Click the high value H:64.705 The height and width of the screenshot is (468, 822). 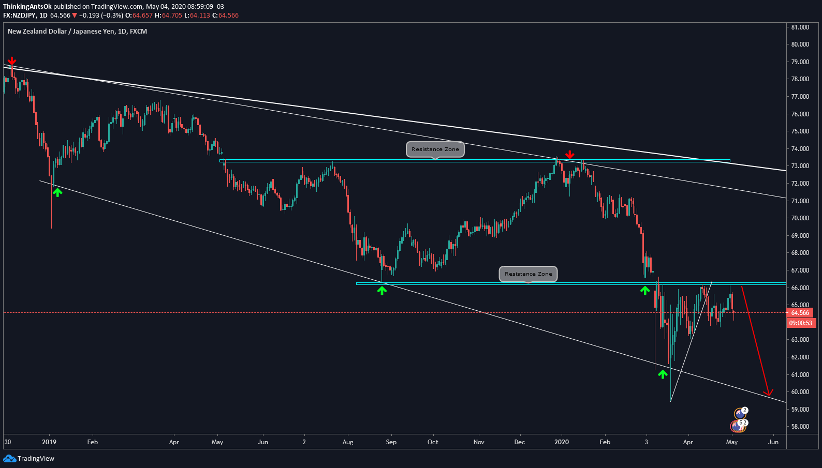(169, 16)
